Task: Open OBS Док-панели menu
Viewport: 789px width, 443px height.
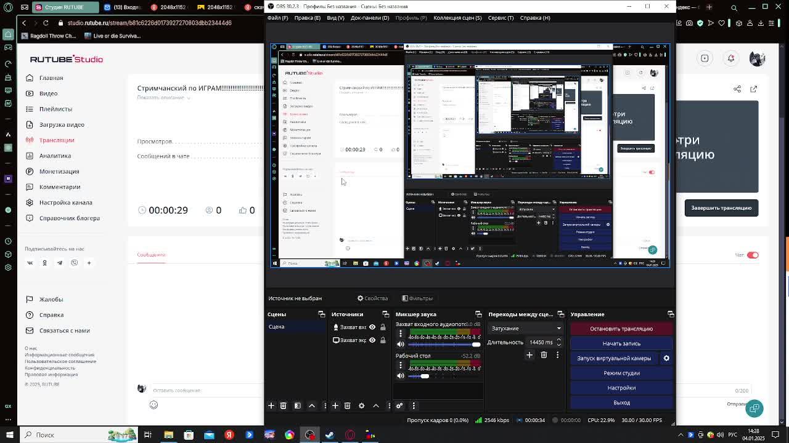Action: [x=370, y=18]
